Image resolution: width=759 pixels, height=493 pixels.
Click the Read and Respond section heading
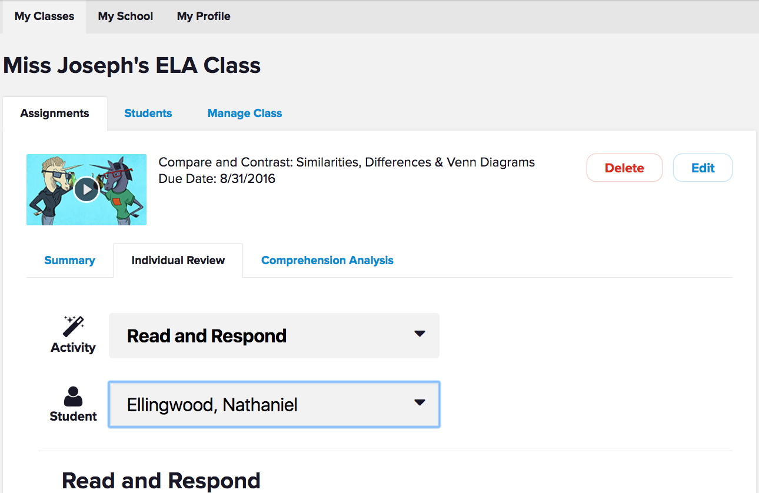point(161,481)
